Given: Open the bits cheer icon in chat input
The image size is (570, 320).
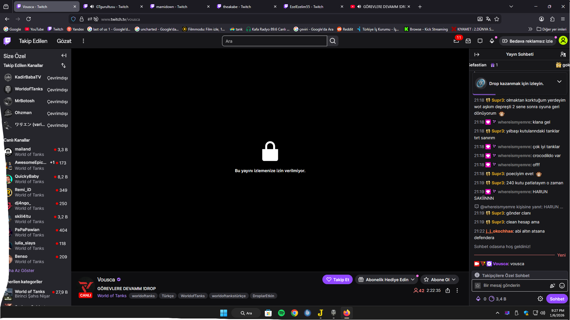Looking at the screenshot, I should [552, 286].
